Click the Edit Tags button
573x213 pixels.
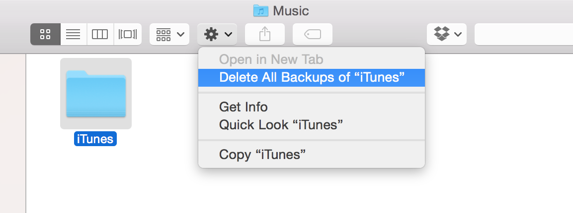(x=313, y=34)
